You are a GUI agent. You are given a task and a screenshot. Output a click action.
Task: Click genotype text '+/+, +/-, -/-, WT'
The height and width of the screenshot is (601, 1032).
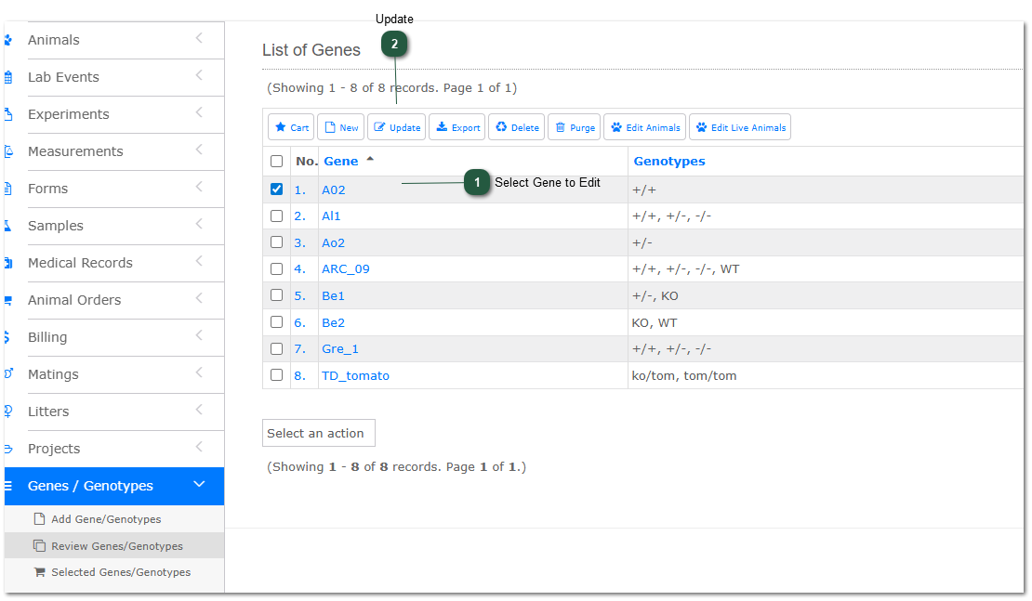point(686,269)
